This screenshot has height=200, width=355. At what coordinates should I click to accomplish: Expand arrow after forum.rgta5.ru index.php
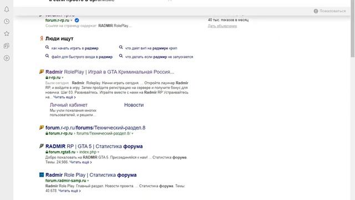coord(98,152)
